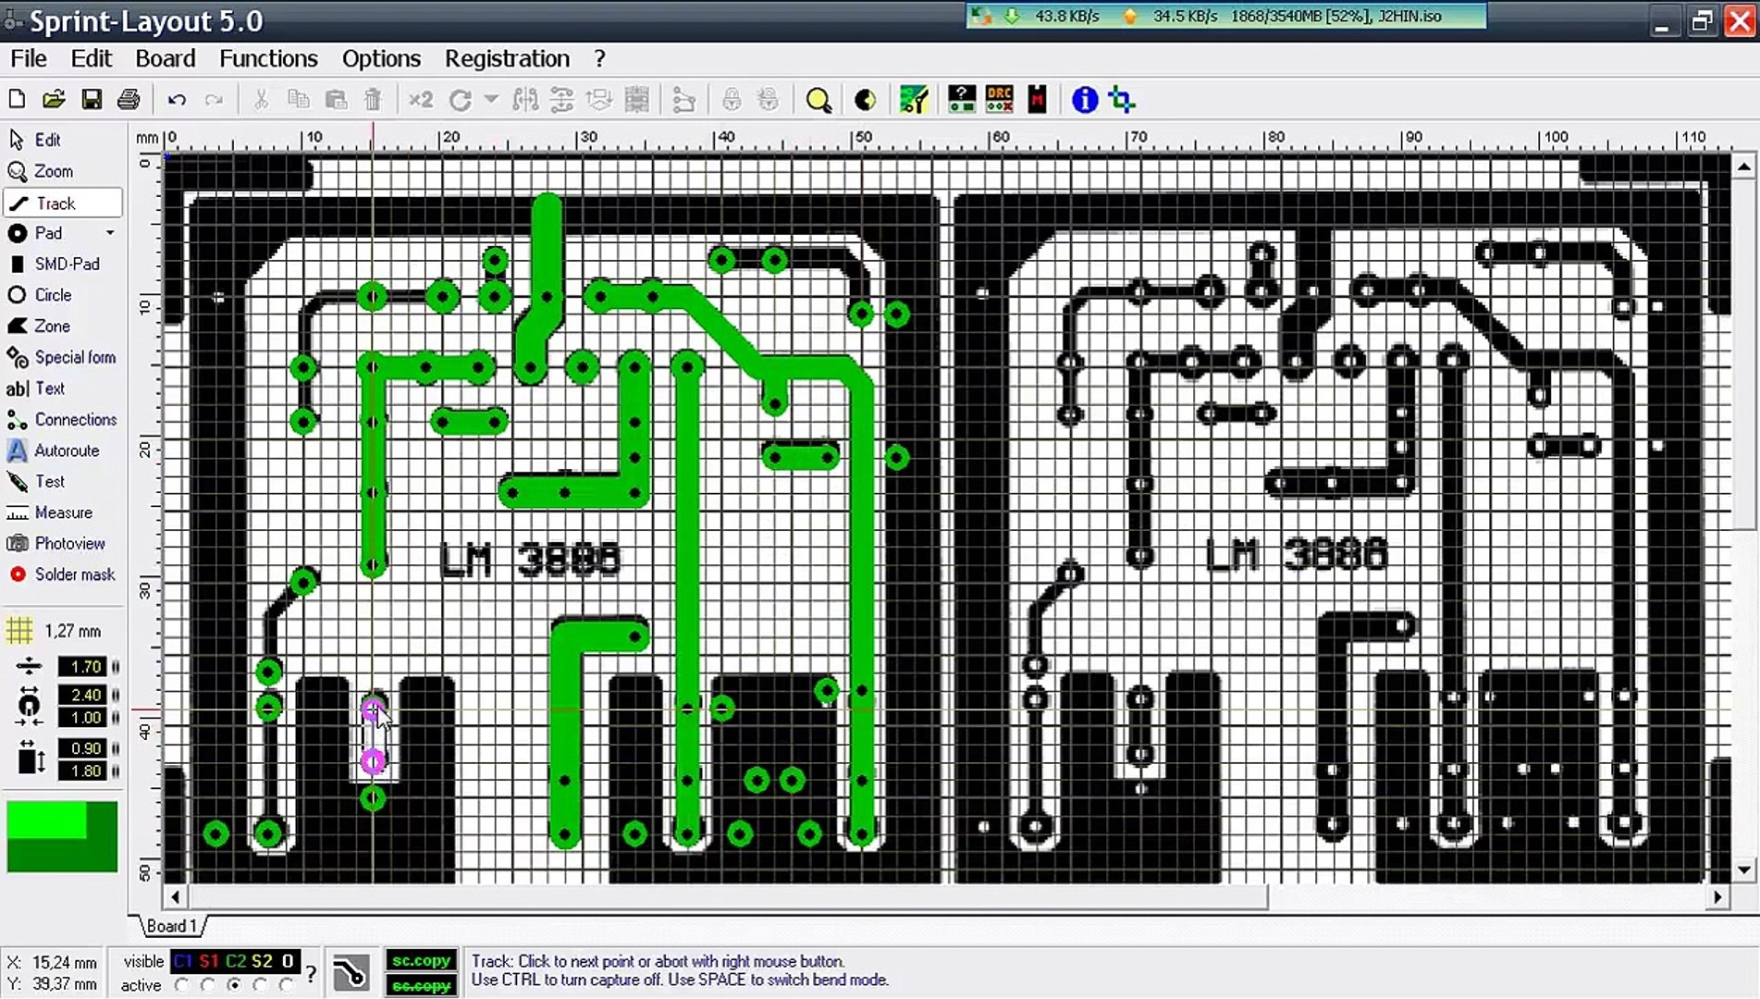The height and width of the screenshot is (999, 1760).
Task: Click the blue info icon in toolbar
Action: point(1084,100)
